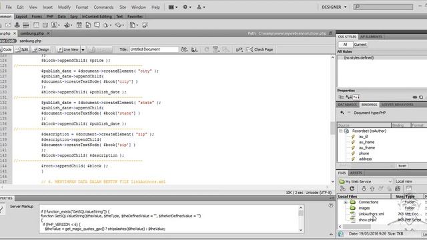Screen dimensions: 427x240
Task: Attach style sheet link icon
Action: pos(415,97)
